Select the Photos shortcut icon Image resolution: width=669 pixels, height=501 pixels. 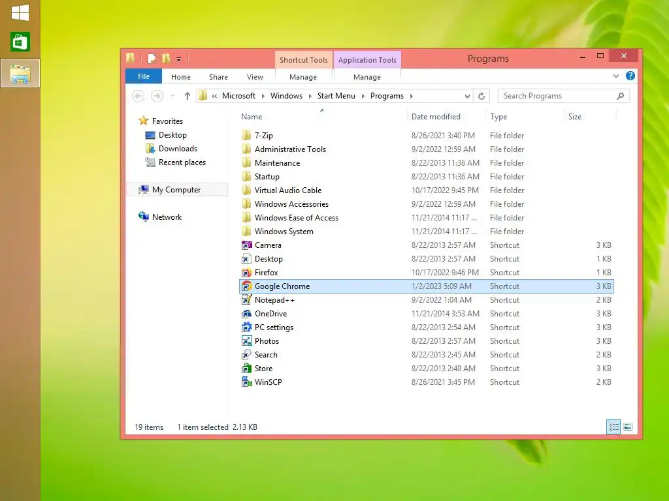pyautogui.click(x=246, y=341)
